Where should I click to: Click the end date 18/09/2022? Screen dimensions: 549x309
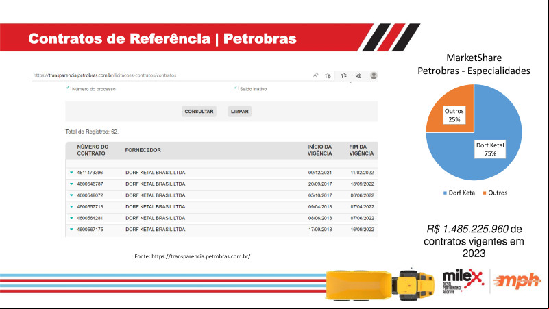point(362,184)
